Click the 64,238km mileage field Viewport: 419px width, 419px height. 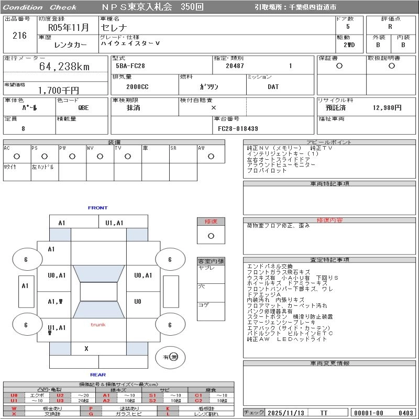64,67
